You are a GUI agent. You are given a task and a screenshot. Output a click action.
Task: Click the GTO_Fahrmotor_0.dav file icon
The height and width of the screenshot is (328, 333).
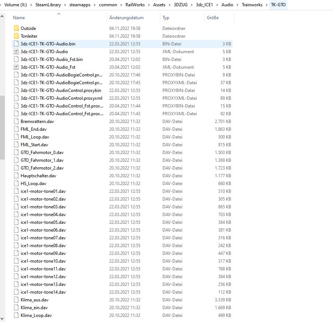coord(16,153)
